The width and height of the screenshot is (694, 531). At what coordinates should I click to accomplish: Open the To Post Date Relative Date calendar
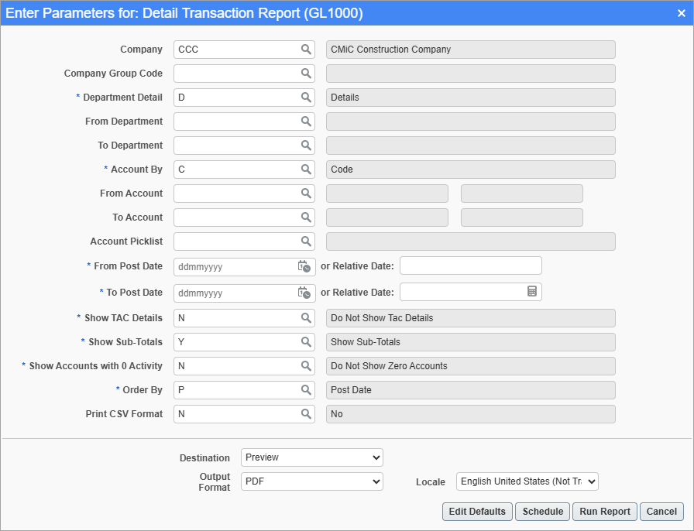tap(533, 293)
